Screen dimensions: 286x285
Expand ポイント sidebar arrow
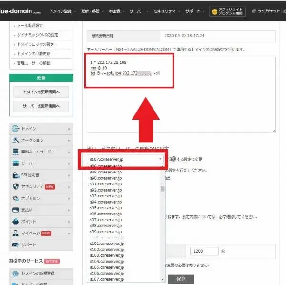click(69, 222)
